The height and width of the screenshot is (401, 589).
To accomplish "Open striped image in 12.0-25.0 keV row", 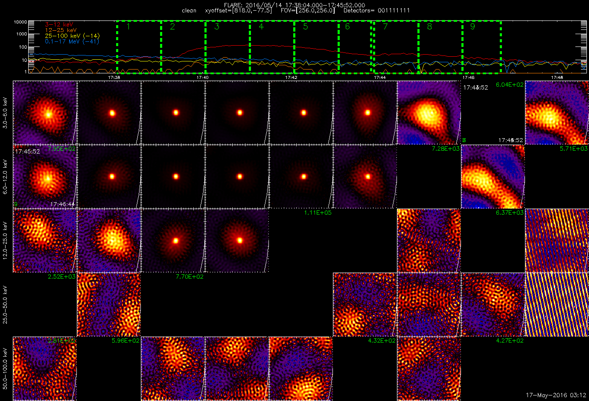I will click(x=557, y=241).
